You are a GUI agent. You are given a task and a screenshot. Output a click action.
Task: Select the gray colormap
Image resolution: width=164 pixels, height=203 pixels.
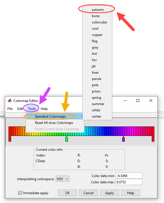(97, 47)
